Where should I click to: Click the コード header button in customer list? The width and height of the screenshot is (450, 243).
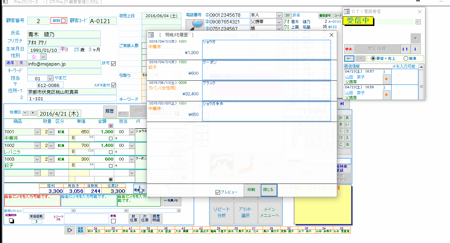[337, 16]
